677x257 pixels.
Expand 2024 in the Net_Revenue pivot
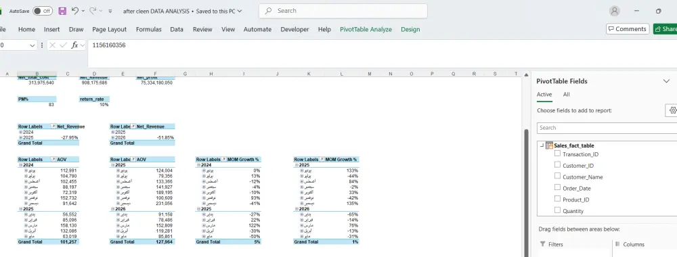[20, 132]
